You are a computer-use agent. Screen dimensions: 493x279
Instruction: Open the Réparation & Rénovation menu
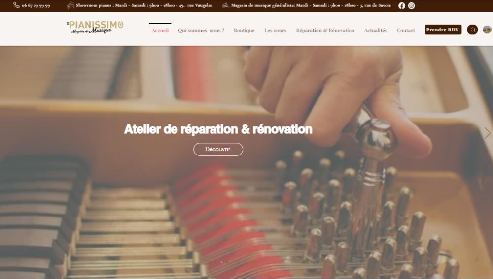click(x=325, y=31)
